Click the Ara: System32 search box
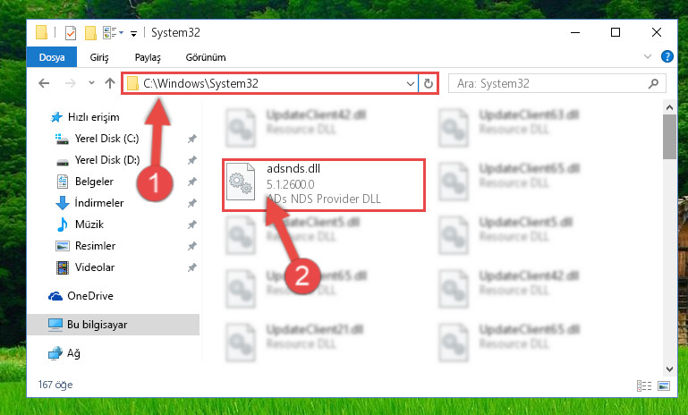The height and width of the screenshot is (415, 688). pos(556,83)
